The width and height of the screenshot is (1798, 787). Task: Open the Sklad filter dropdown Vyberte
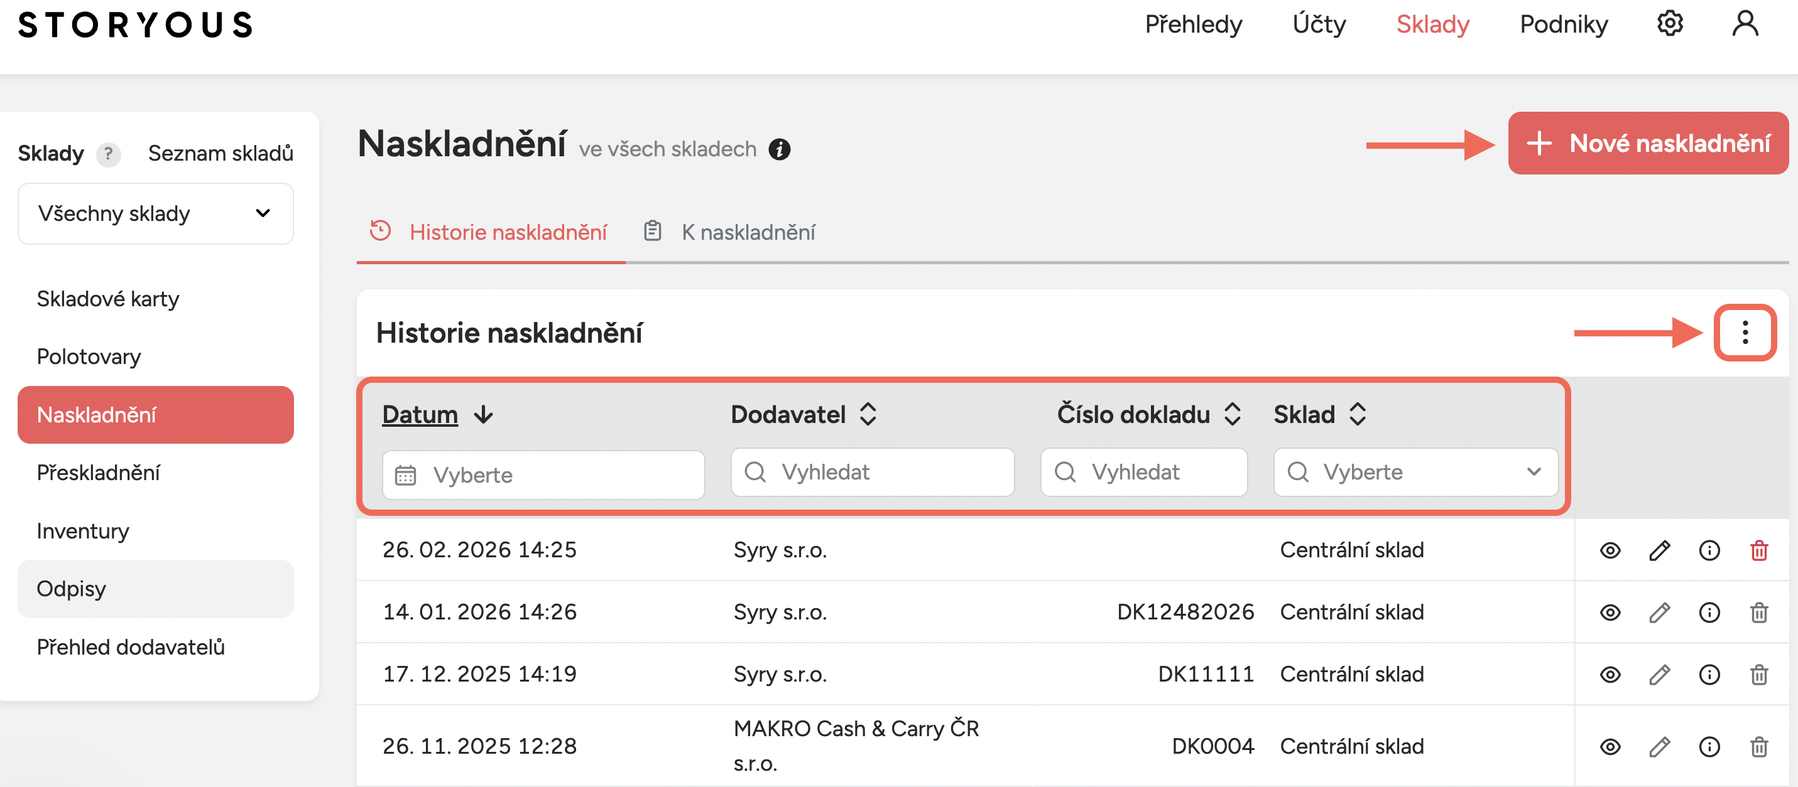pos(1415,472)
